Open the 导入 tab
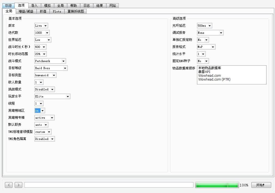This screenshot has width=275, height=193. click(34, 6)
